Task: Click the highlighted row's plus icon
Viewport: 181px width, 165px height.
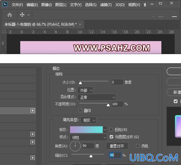Action: pyautogui.click(x=33, y=111)
